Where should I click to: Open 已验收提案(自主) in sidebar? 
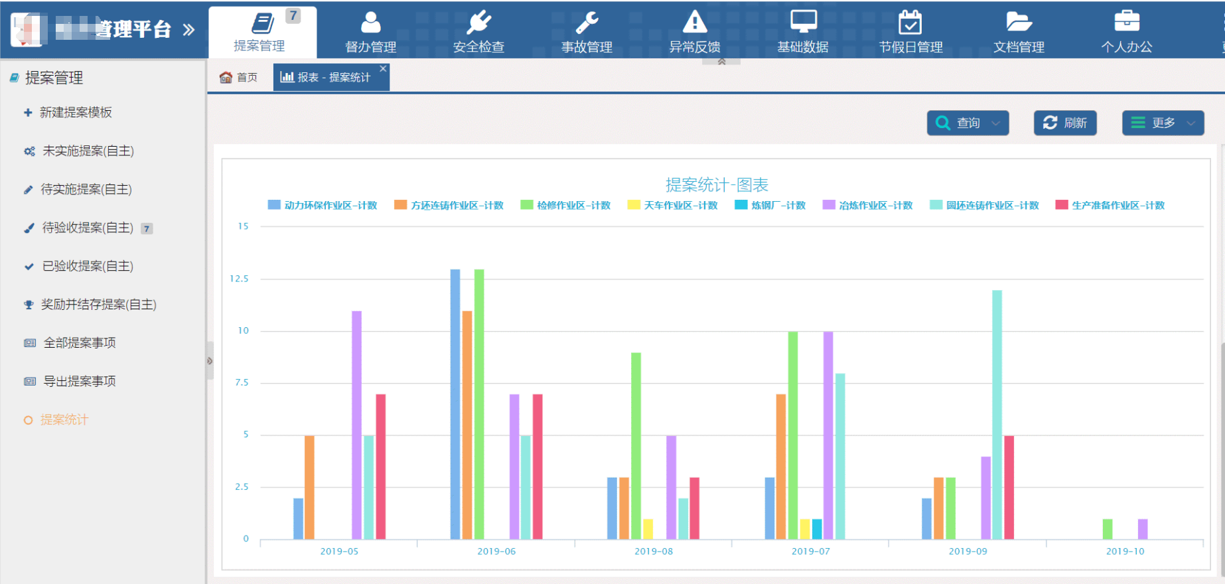88,267
